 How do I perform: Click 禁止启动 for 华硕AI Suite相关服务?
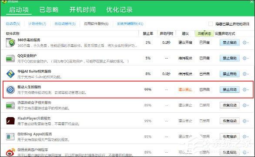(x=230, y=74)
